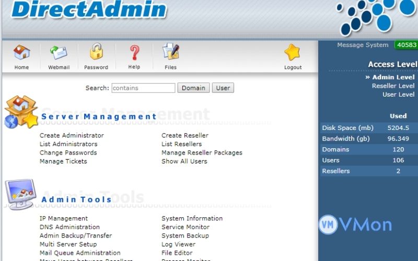Open the Files document icon
Viewport: 418px width, 261px height.
(x=171, y=51)
